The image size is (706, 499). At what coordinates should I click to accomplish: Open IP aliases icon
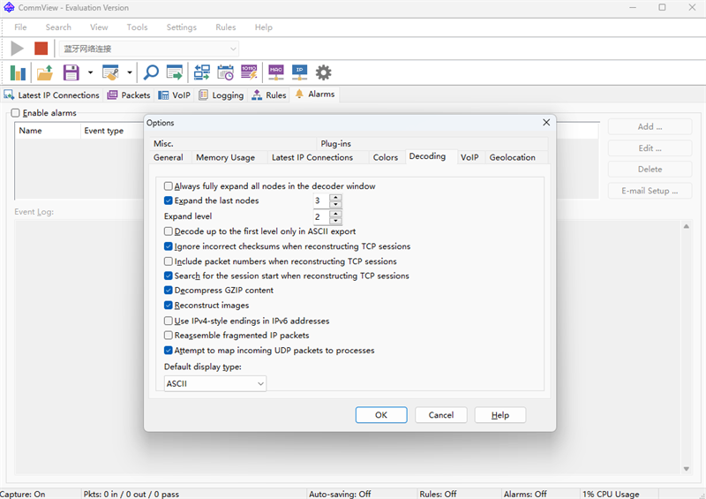click(299, 72)
